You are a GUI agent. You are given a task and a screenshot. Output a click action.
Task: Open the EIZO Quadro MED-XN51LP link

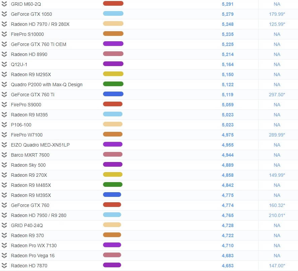point(40,145)
